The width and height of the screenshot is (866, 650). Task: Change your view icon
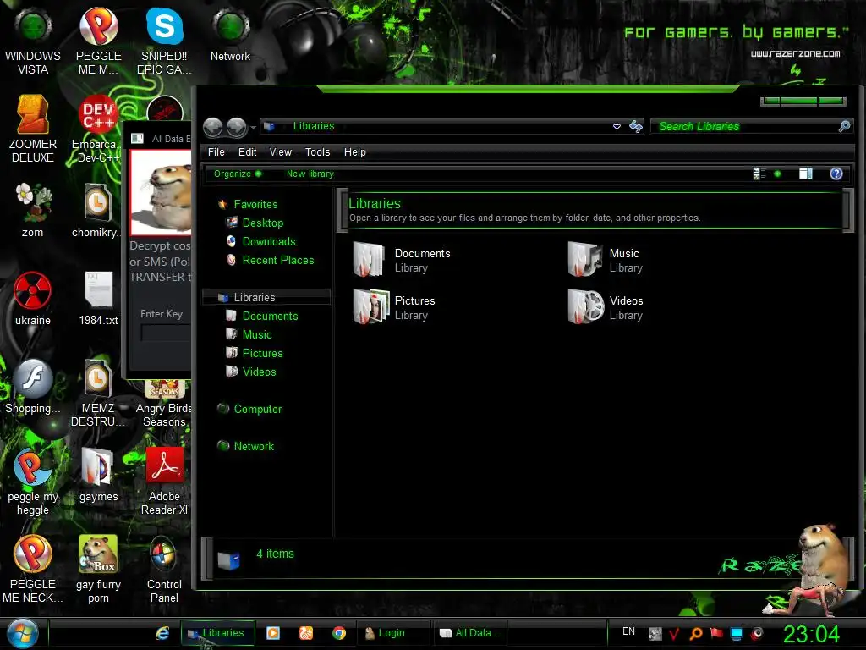pos(759,174)
